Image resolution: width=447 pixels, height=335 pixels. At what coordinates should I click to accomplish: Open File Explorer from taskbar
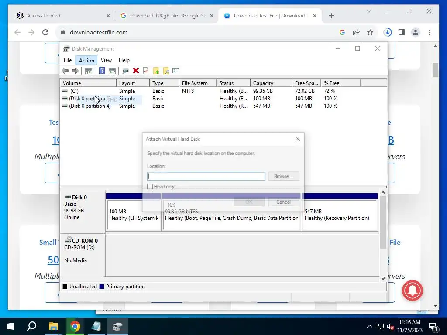point(53,326)
